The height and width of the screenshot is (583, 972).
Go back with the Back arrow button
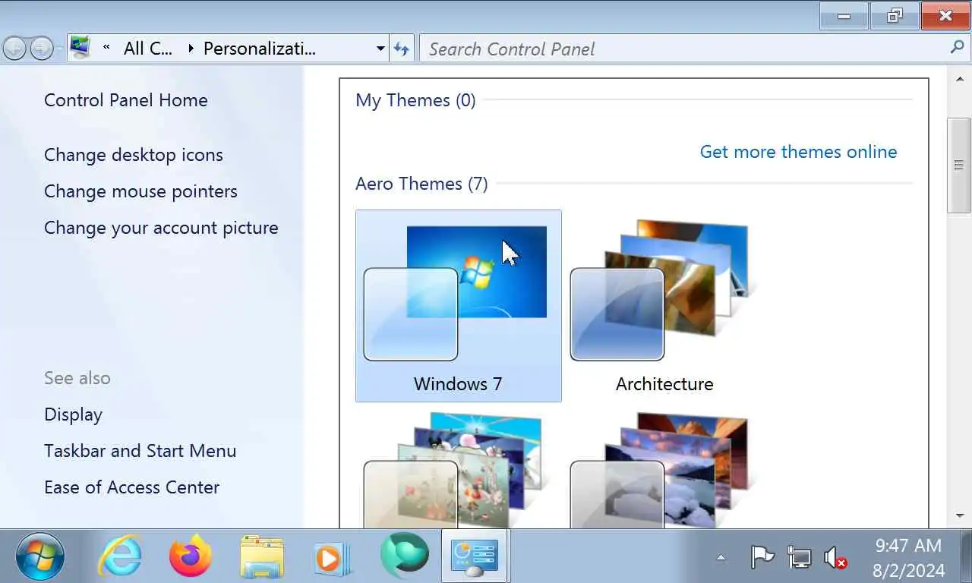pos(14,49)
